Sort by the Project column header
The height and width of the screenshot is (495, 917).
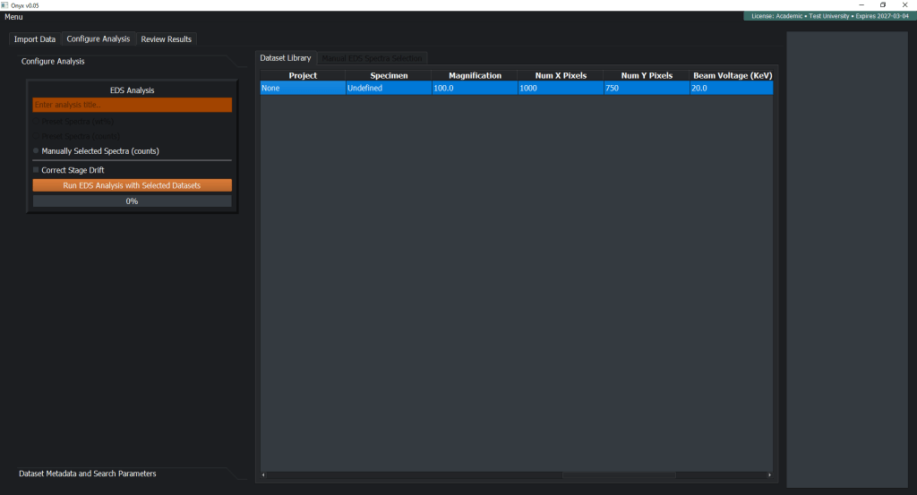303,75
